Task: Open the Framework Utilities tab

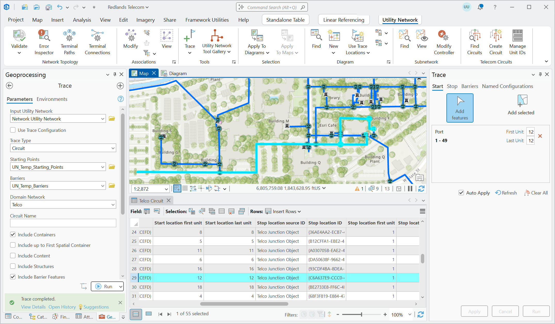Action: [x=207, y=20]
